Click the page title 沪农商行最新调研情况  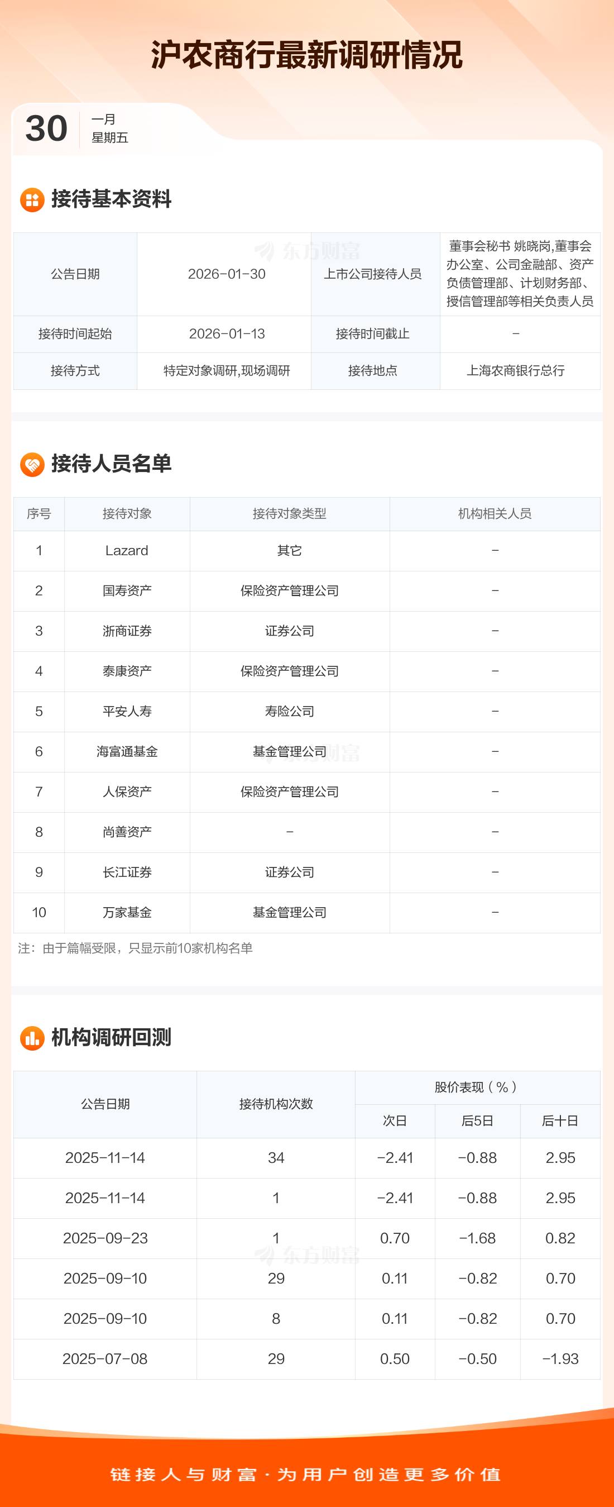(306, 55)
